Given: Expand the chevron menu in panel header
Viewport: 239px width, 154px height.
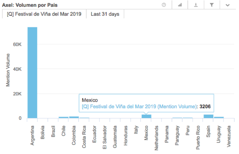Looking at the screenshot, I should (x=227, y=5).
